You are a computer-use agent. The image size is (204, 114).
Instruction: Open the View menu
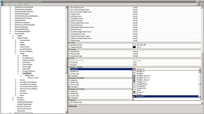click(x=9, y=4)
